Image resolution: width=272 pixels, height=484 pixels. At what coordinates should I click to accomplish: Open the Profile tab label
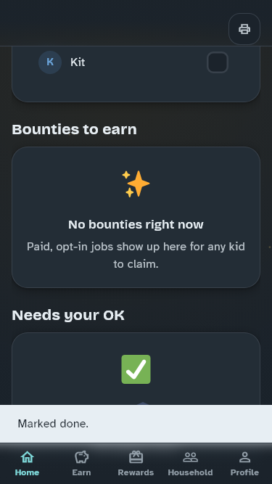244,472
